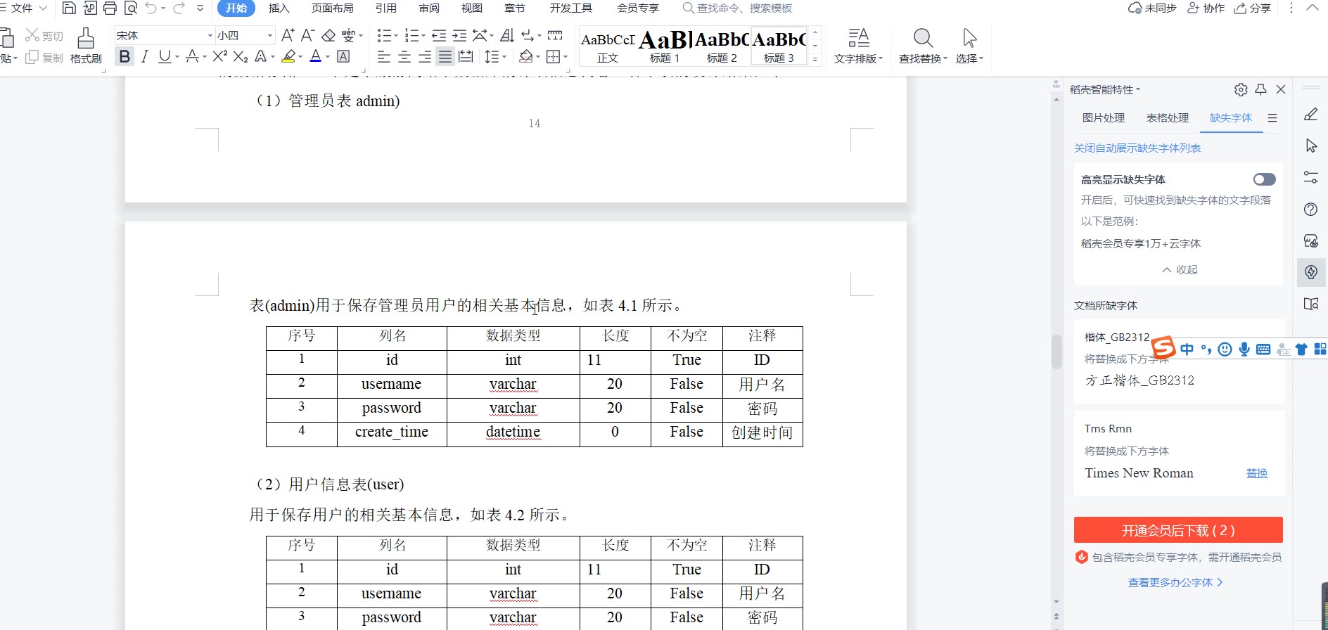Open the font name dropdown (宋体)

[x=210, y=35]
